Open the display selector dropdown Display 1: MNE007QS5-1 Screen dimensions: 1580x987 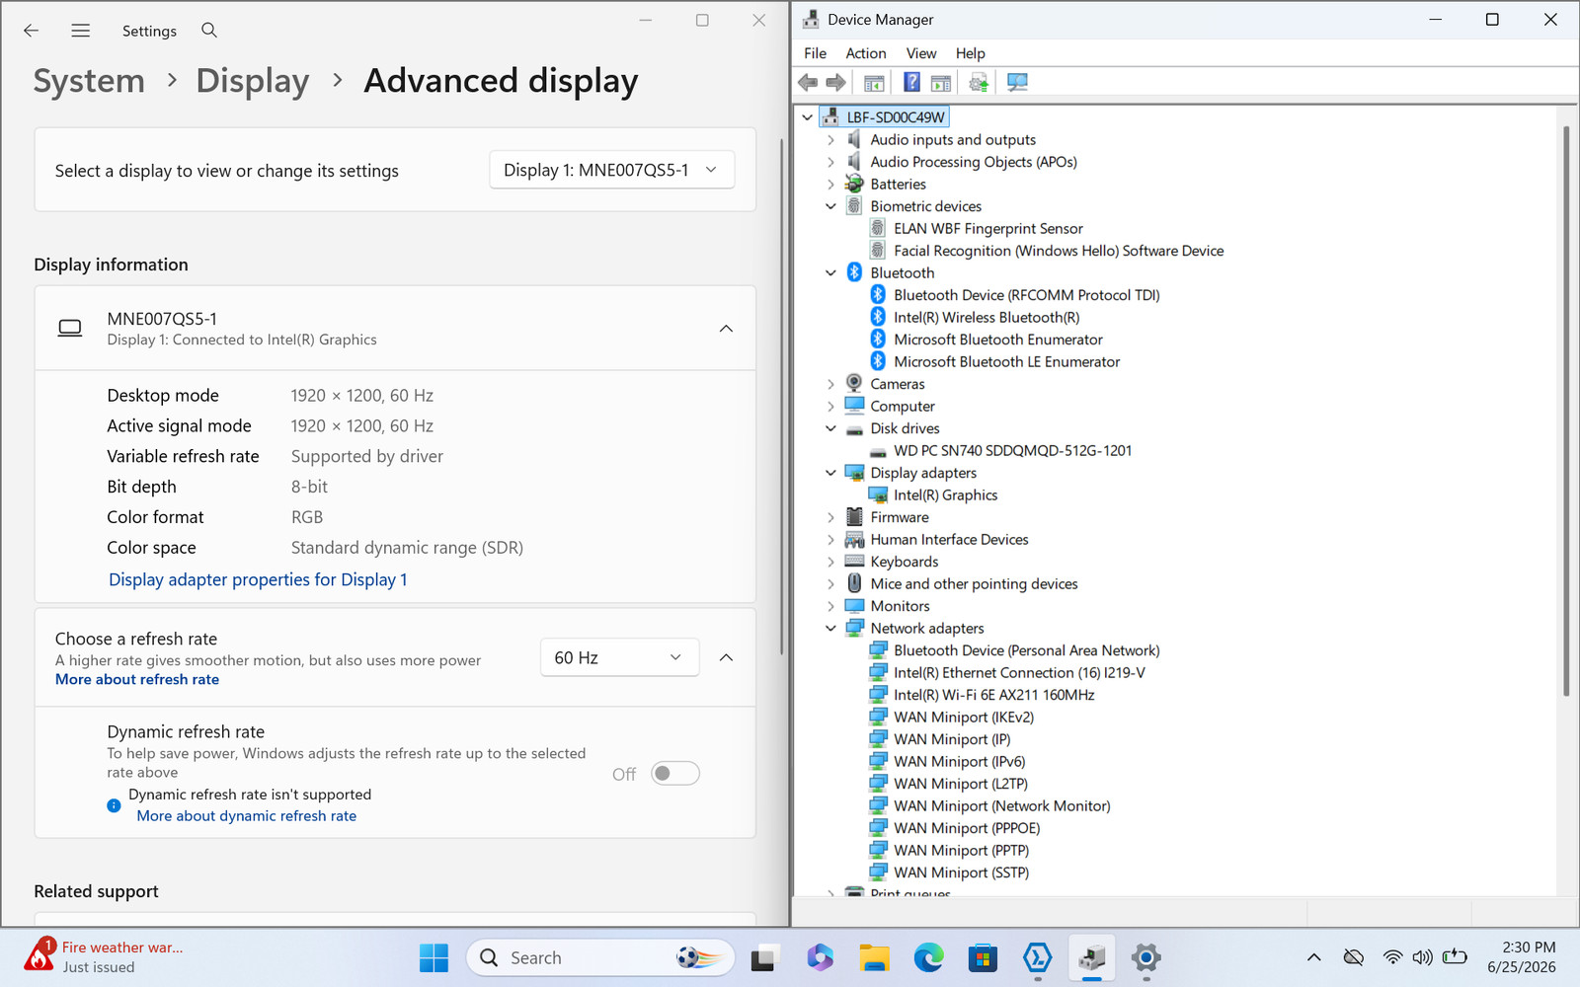612,170
